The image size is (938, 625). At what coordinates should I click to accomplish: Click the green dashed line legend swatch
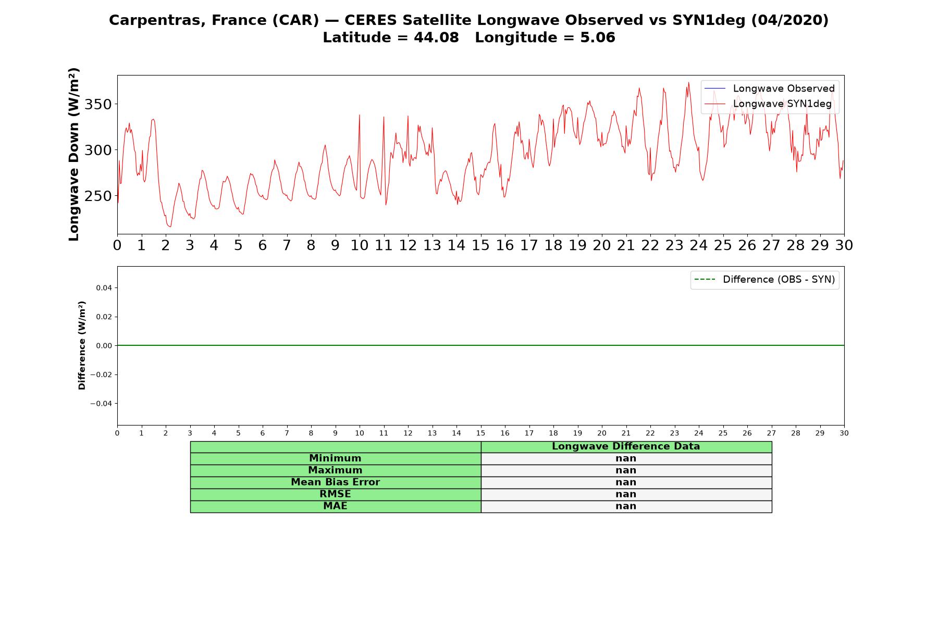[x=705, y=280]
